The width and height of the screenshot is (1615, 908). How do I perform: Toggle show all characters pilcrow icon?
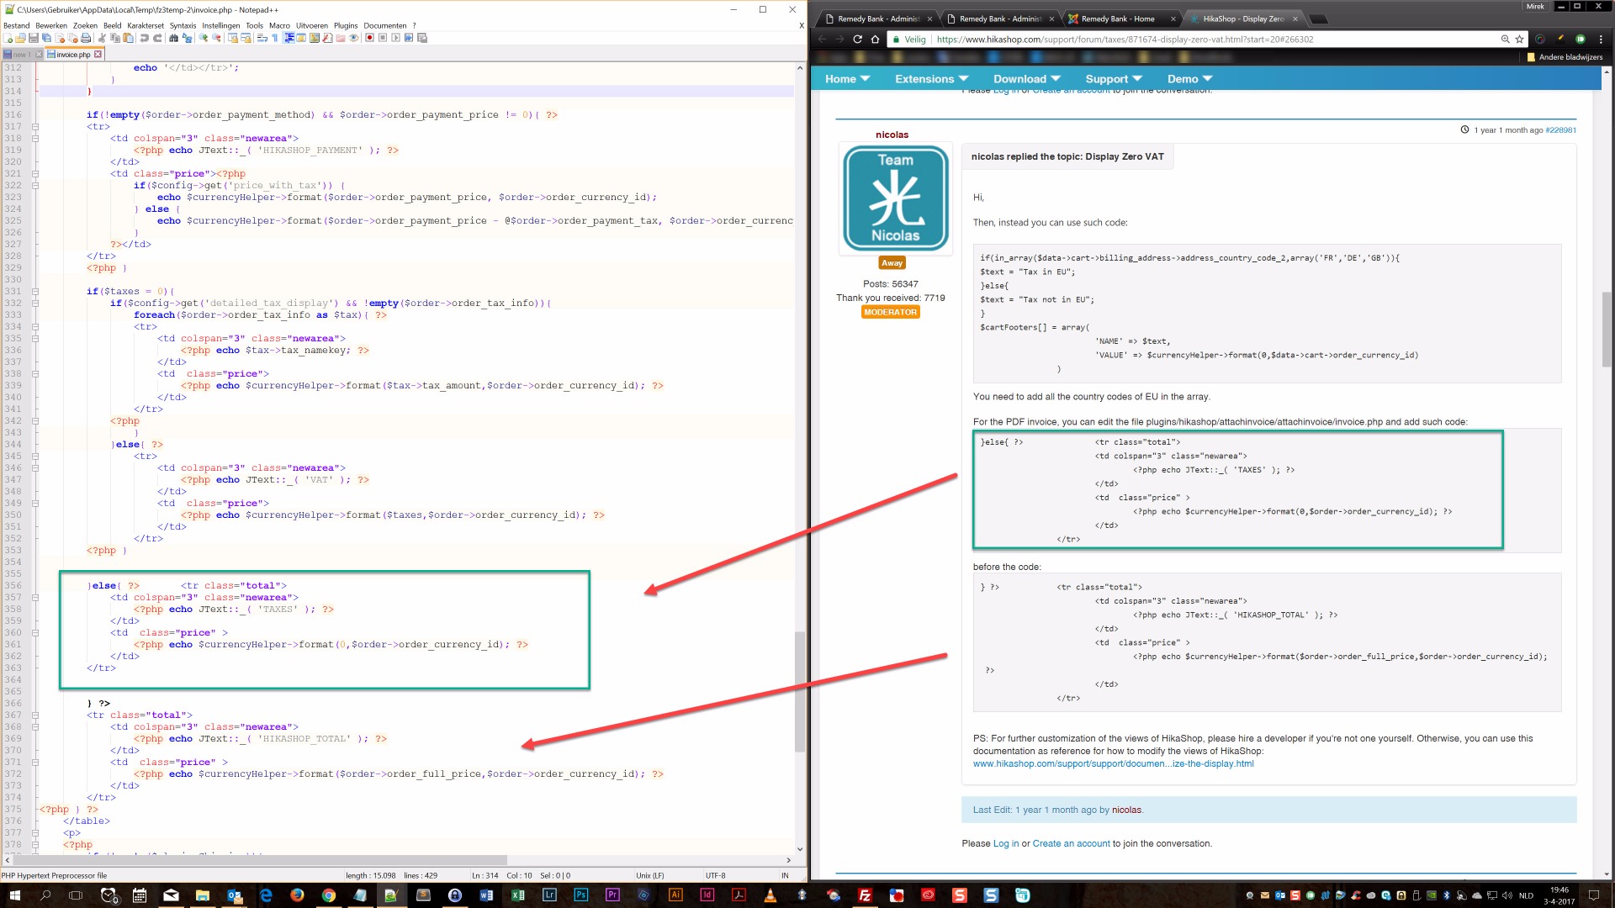(x=275, y=38)
